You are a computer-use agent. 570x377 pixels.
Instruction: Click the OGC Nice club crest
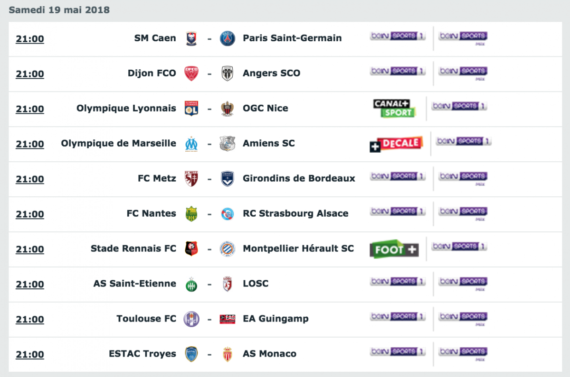point(228,109)
